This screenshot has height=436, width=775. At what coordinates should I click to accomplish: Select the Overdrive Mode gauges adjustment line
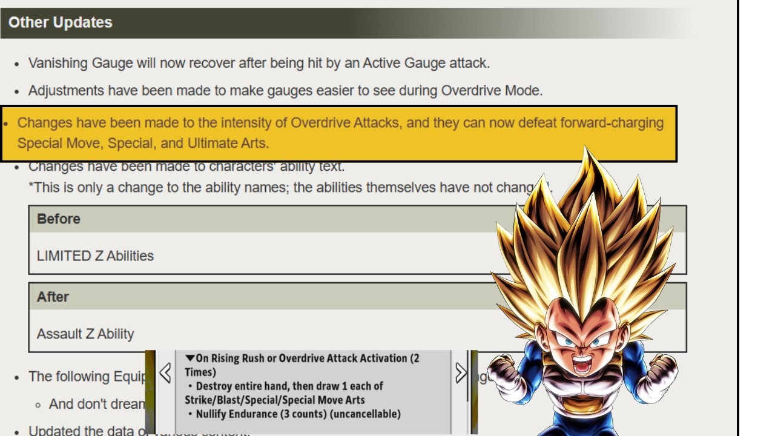(285, 91)
